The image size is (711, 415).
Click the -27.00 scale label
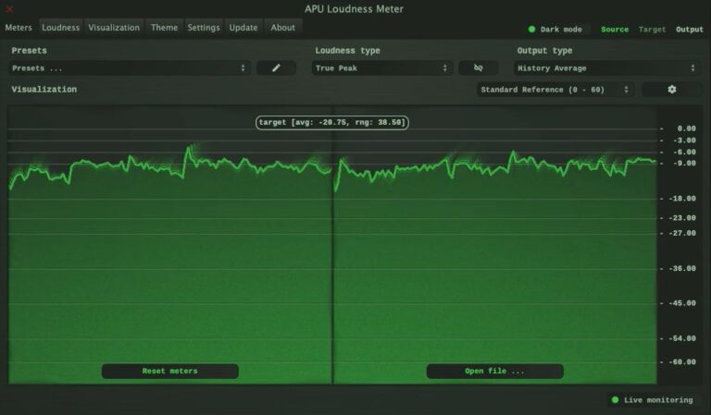click(682, 234)
